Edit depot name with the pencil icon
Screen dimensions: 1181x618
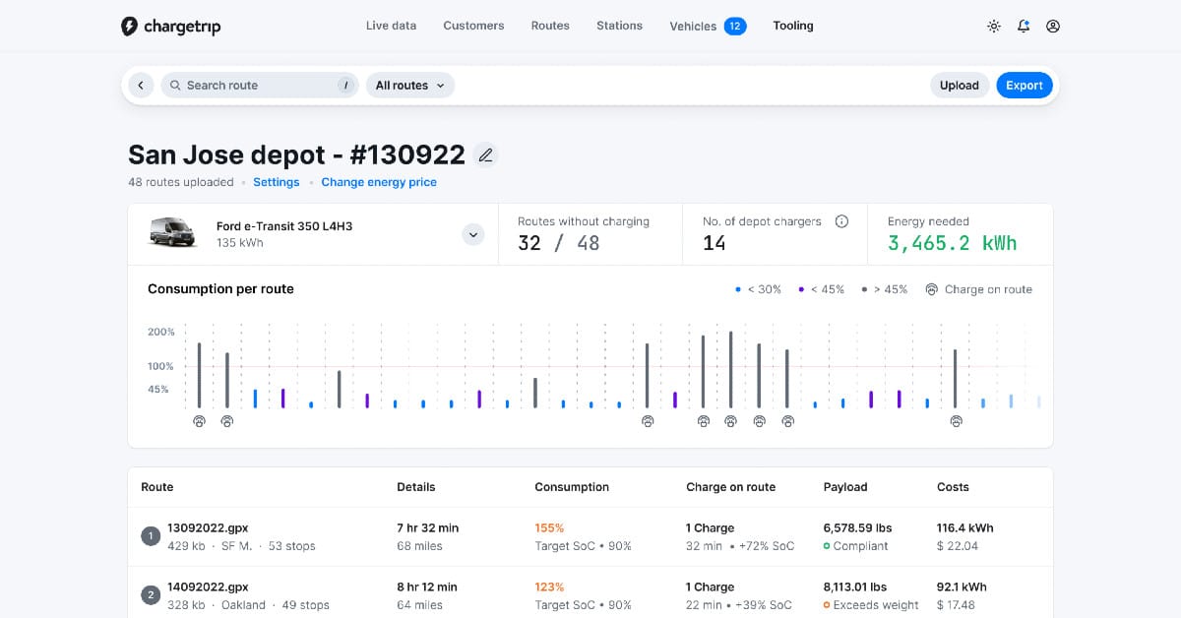click(x=485, y=155)
